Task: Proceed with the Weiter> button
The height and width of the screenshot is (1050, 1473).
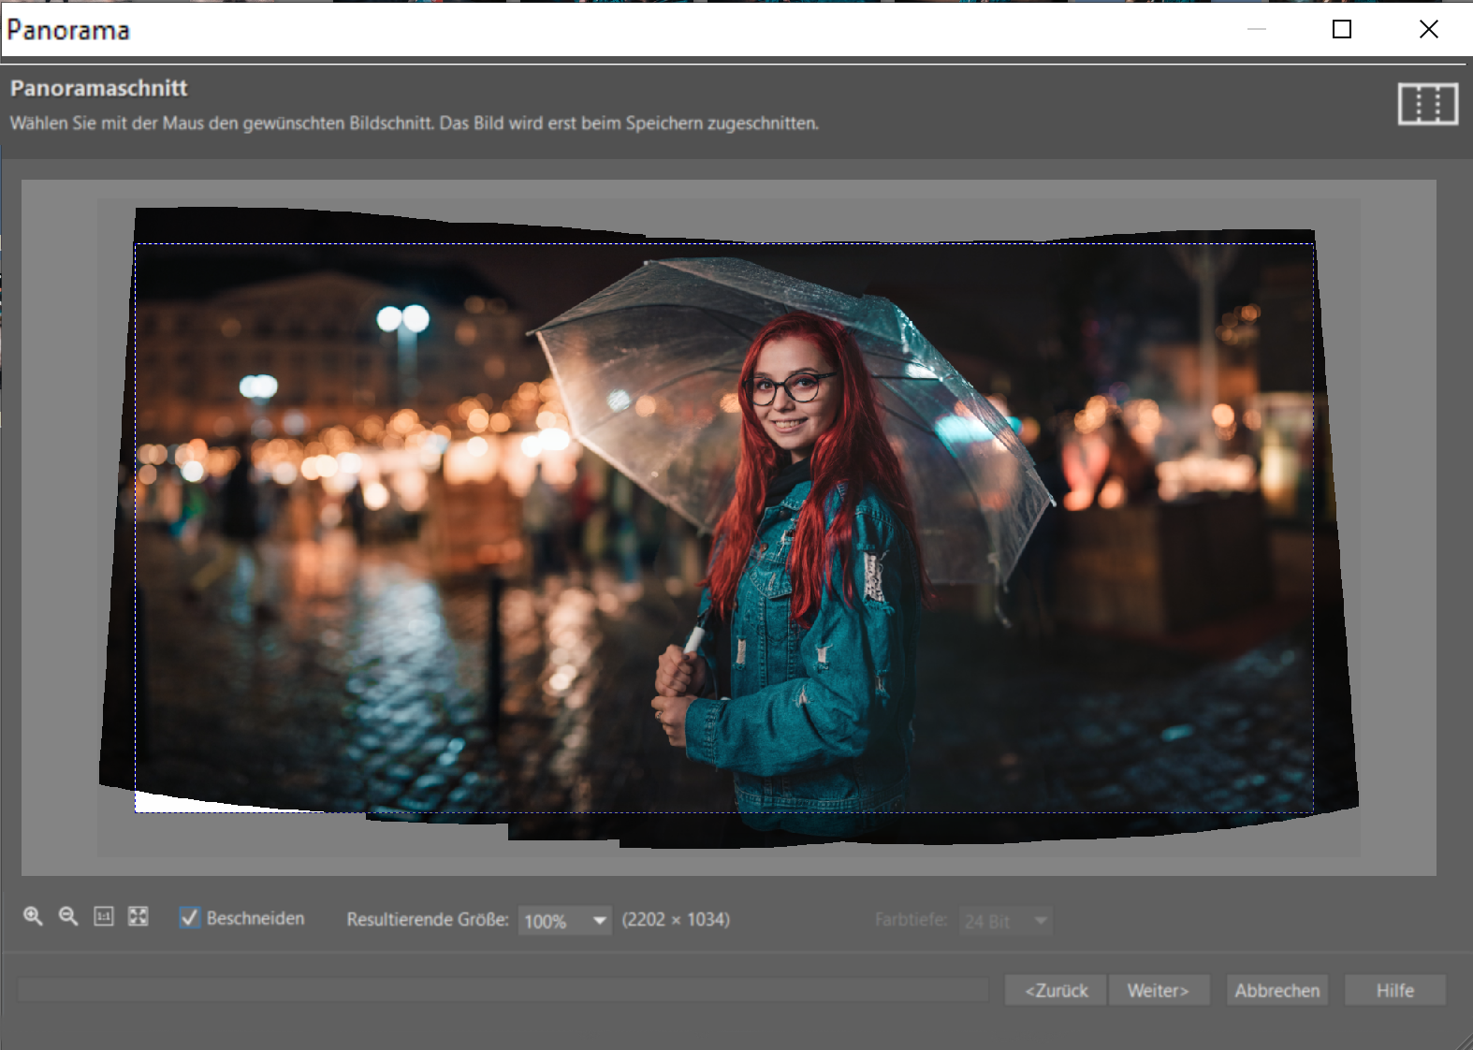Action: coord(1159,990)
